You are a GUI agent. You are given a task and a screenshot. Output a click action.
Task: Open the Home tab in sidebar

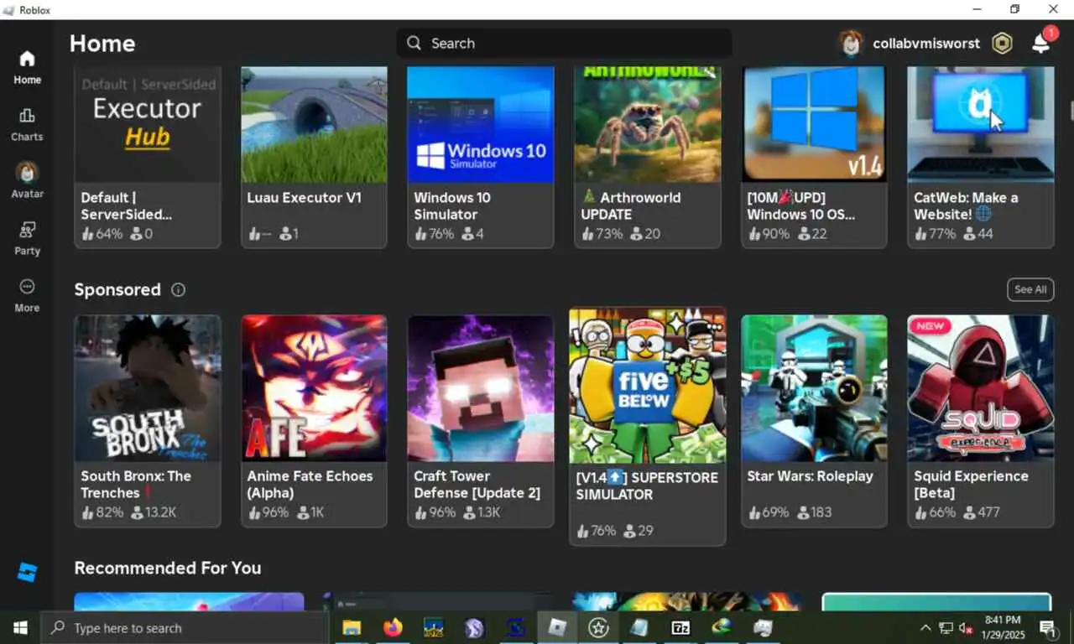[27, 67]
